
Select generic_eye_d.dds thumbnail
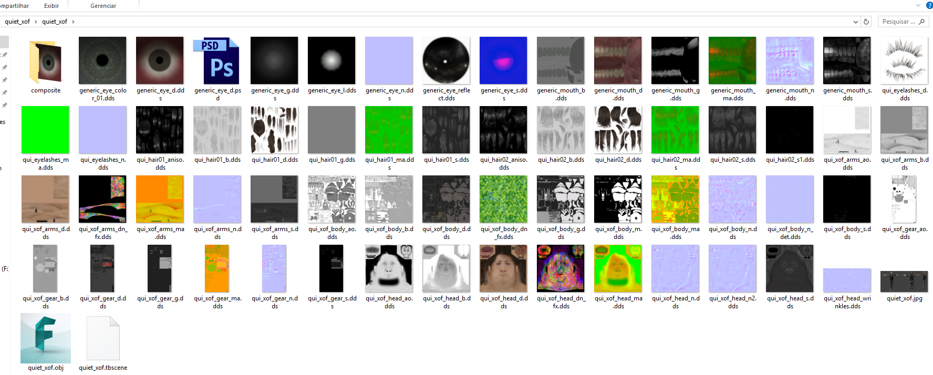[x=160, y=60]
